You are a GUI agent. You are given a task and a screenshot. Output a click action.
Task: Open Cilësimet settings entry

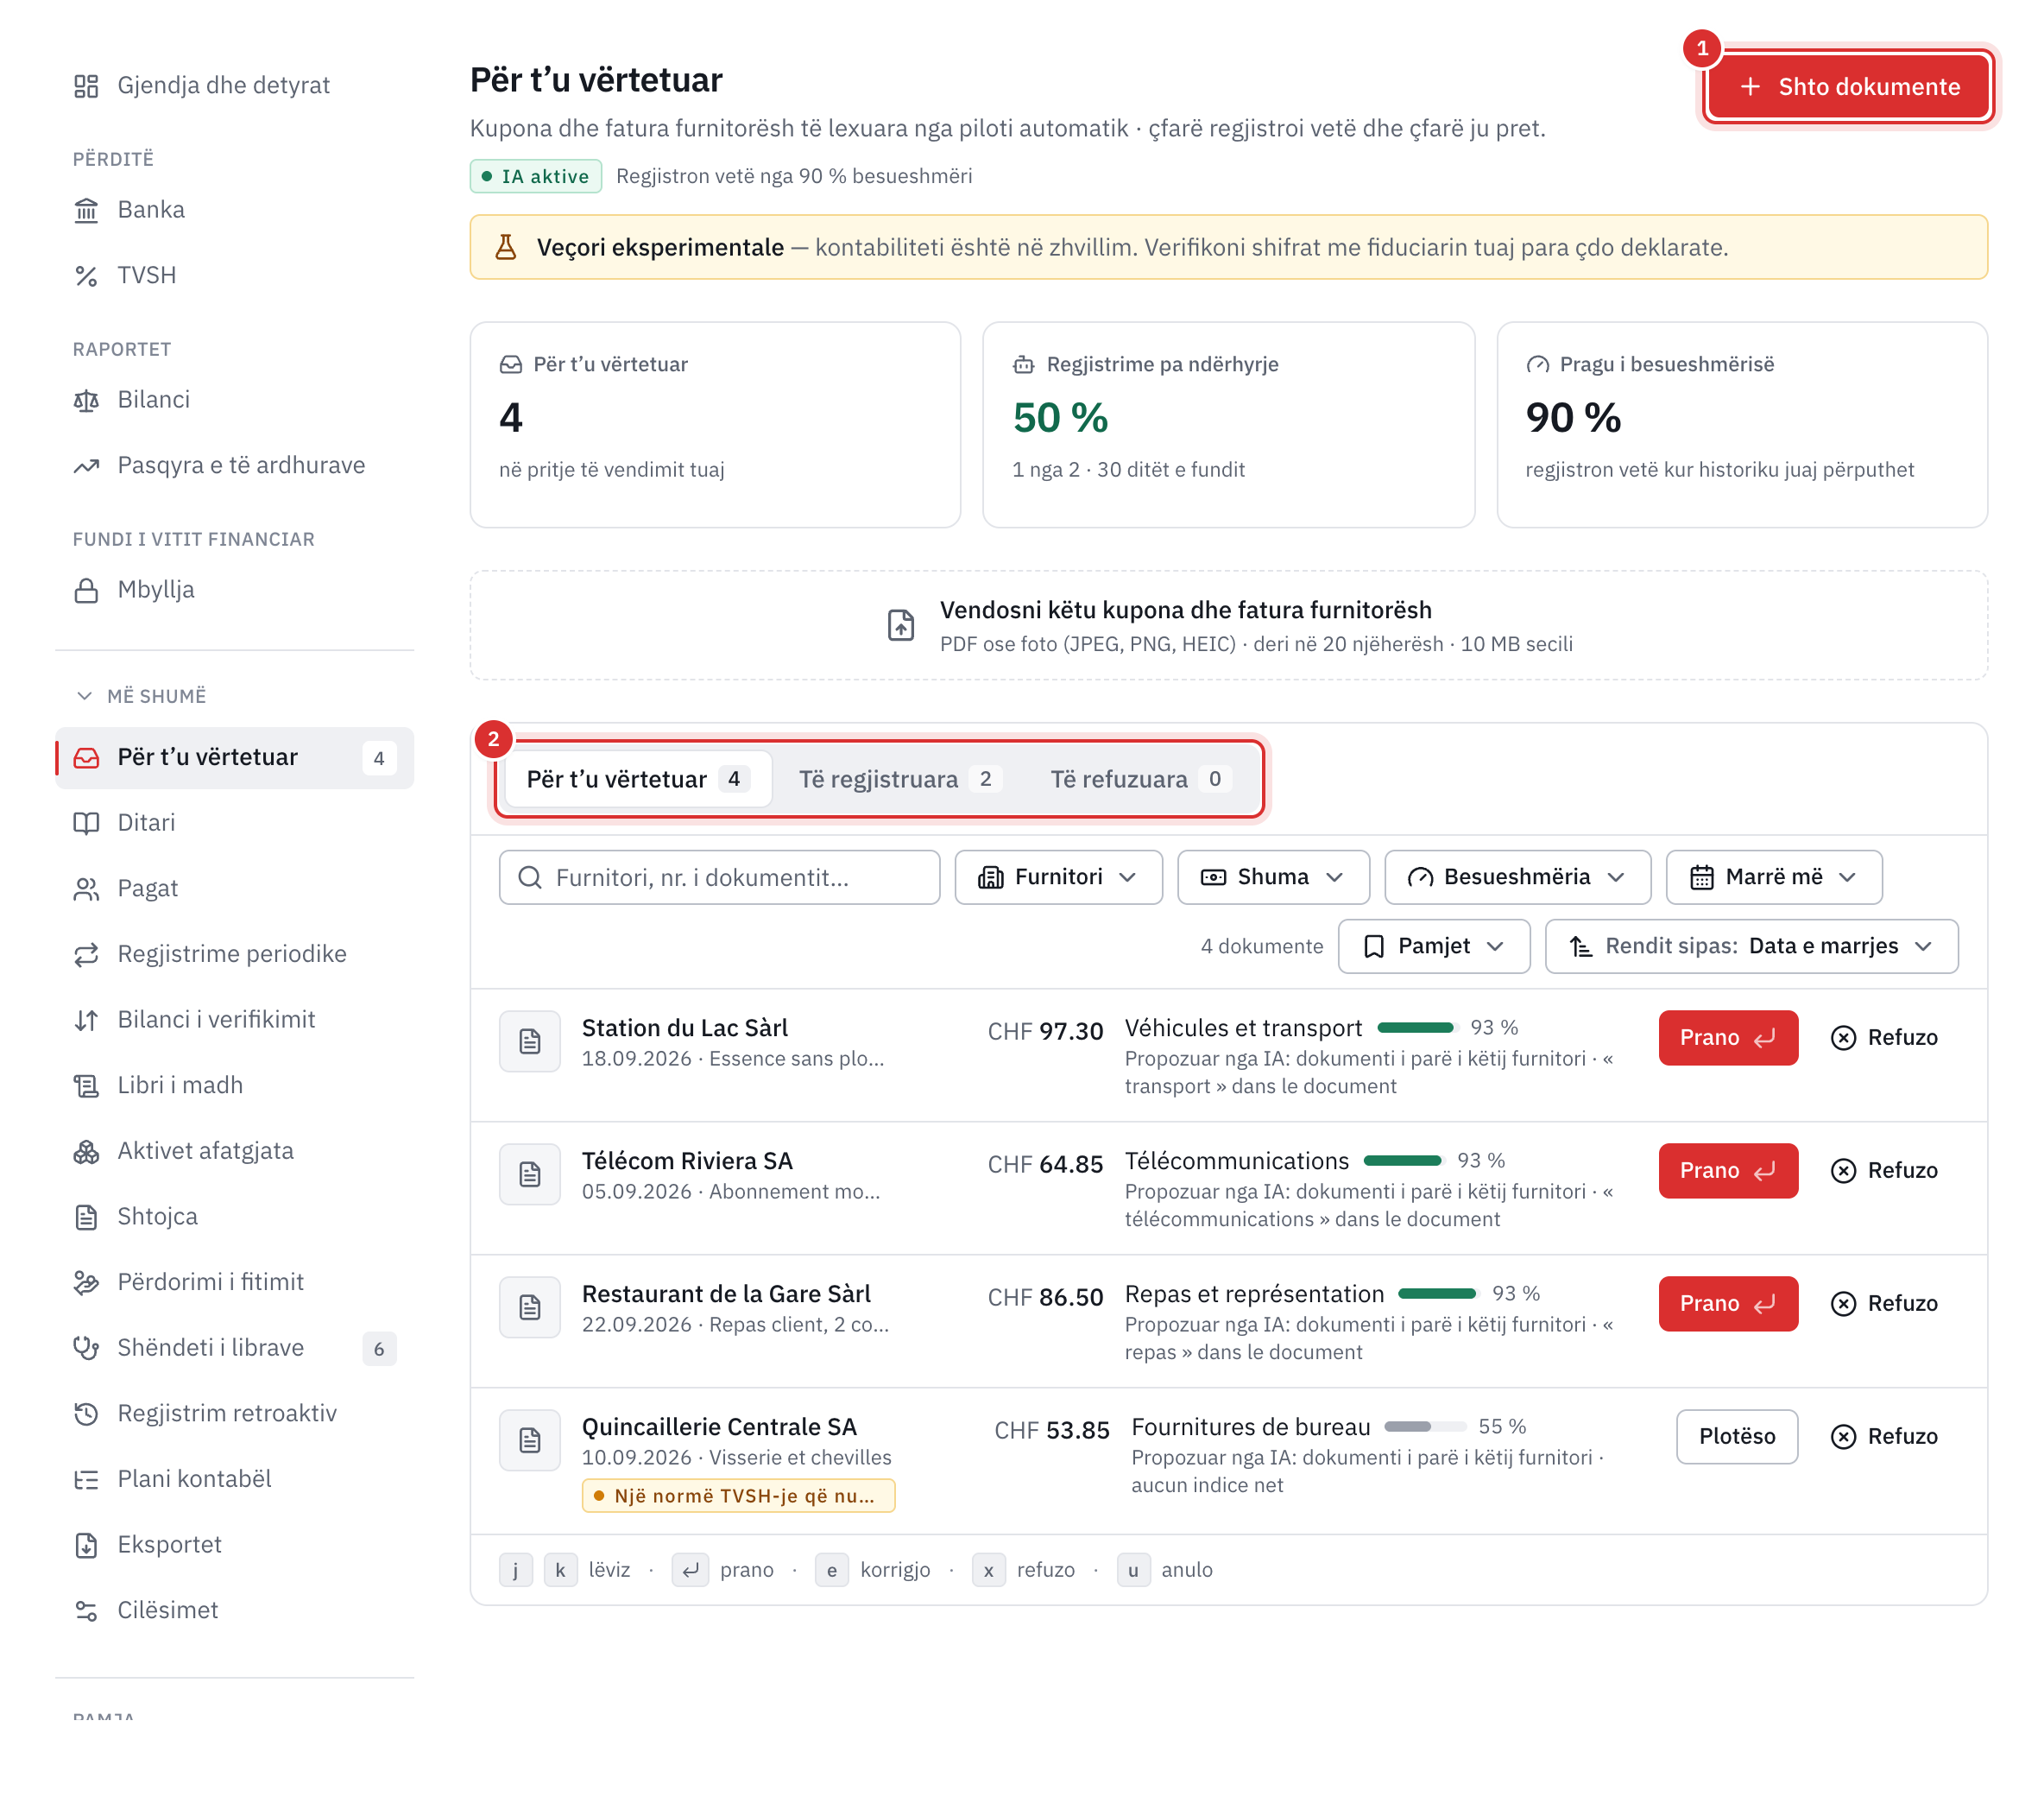pyautogui.click(x=233, y=1610)
